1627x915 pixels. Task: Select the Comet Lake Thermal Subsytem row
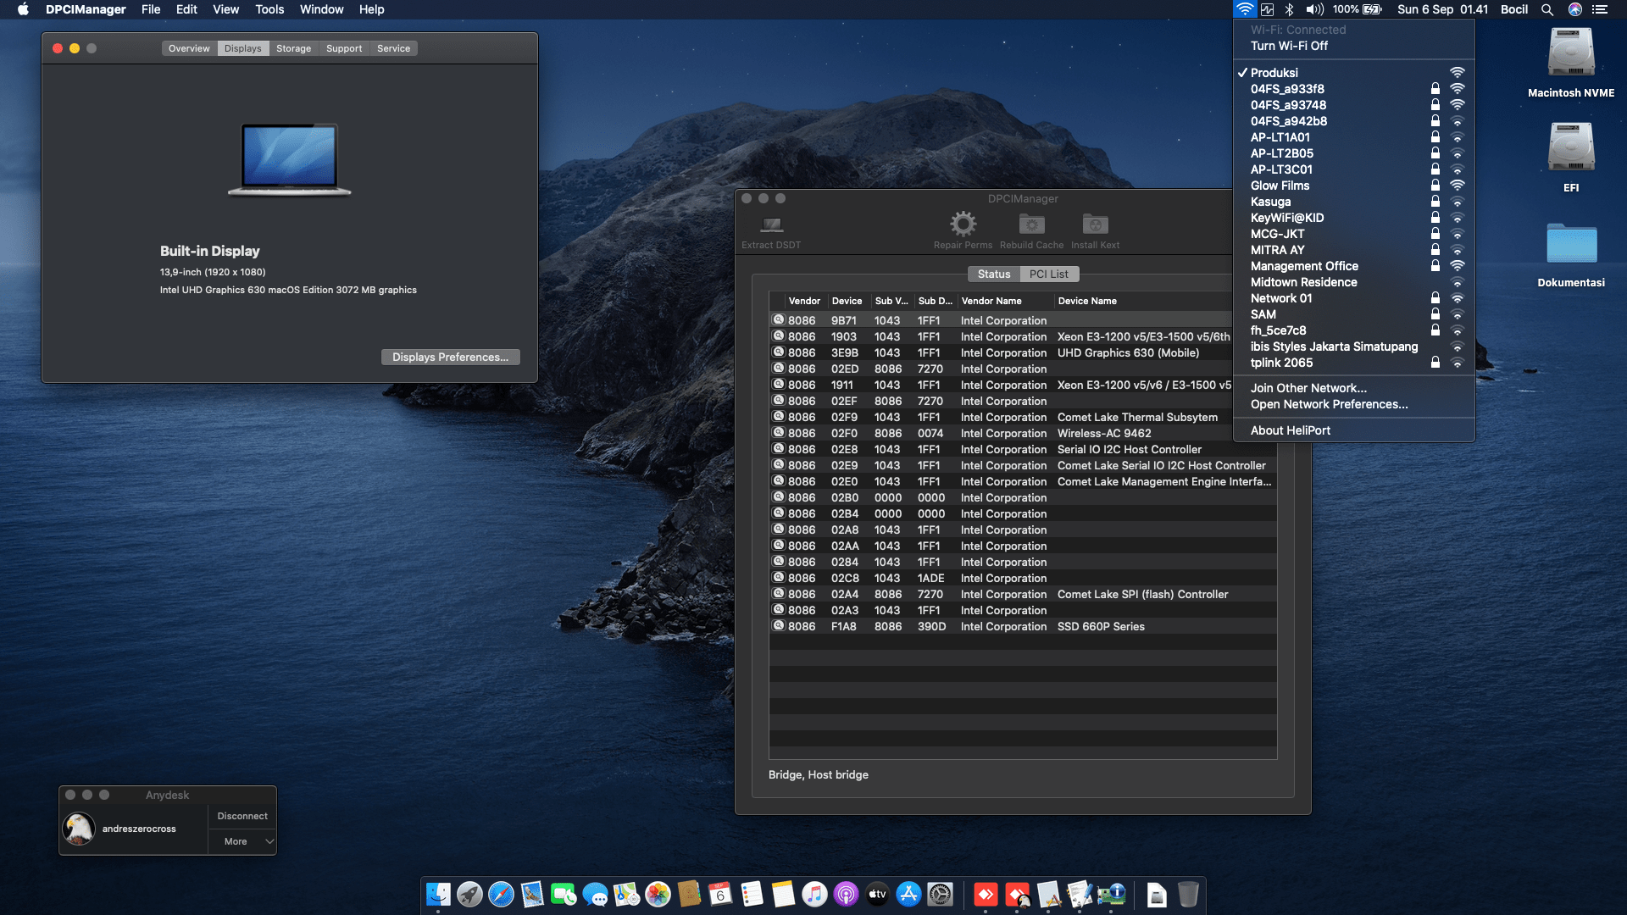click(1001, 417)
